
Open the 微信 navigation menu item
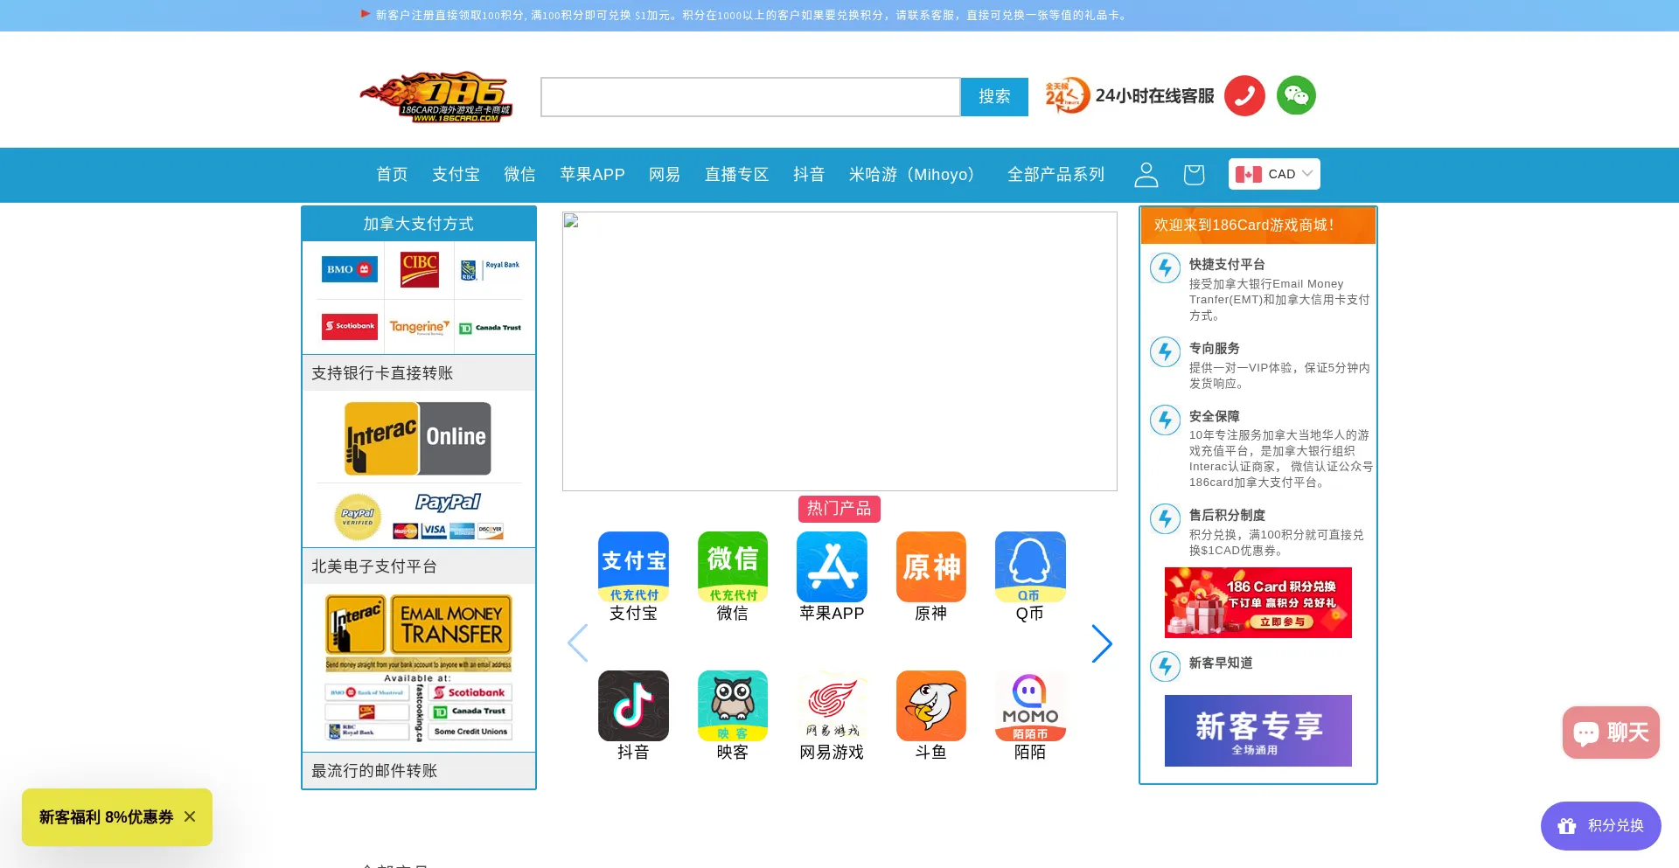[519, 175]
